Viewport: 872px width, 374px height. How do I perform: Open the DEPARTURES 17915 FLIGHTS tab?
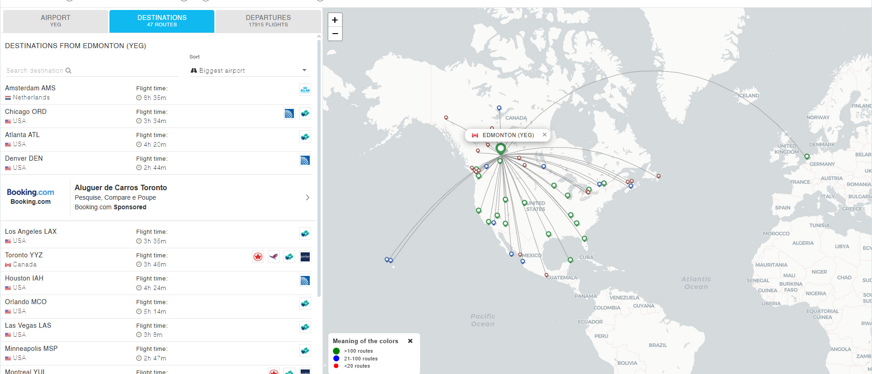pos(268,21)
